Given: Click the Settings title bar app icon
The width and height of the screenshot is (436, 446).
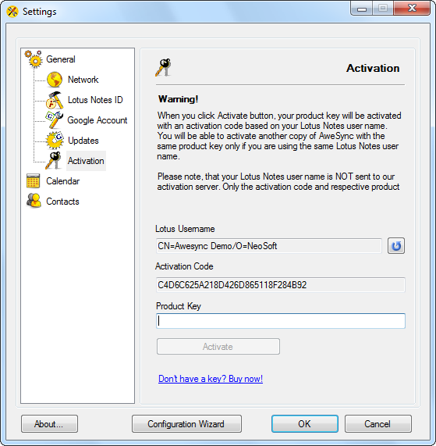Looking at the screenshot, I should 12,12.
